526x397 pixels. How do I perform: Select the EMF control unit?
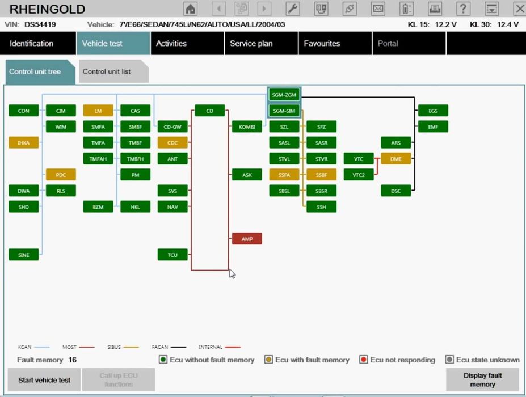click(433, 126)
